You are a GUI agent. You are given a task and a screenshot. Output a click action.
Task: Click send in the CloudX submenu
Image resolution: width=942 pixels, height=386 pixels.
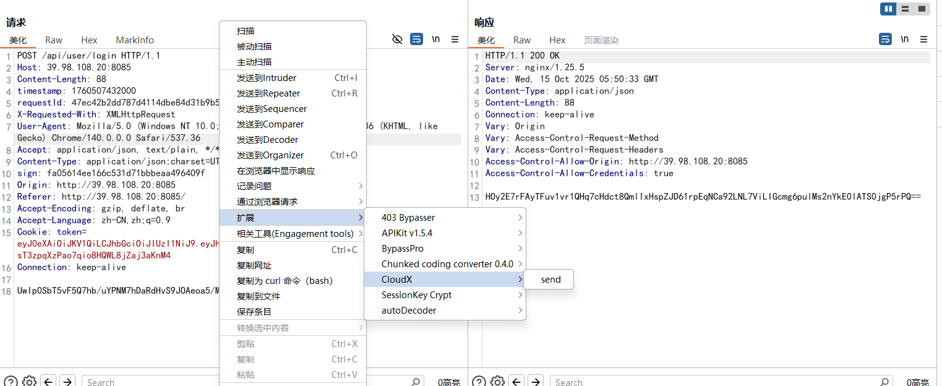point(550,280)
